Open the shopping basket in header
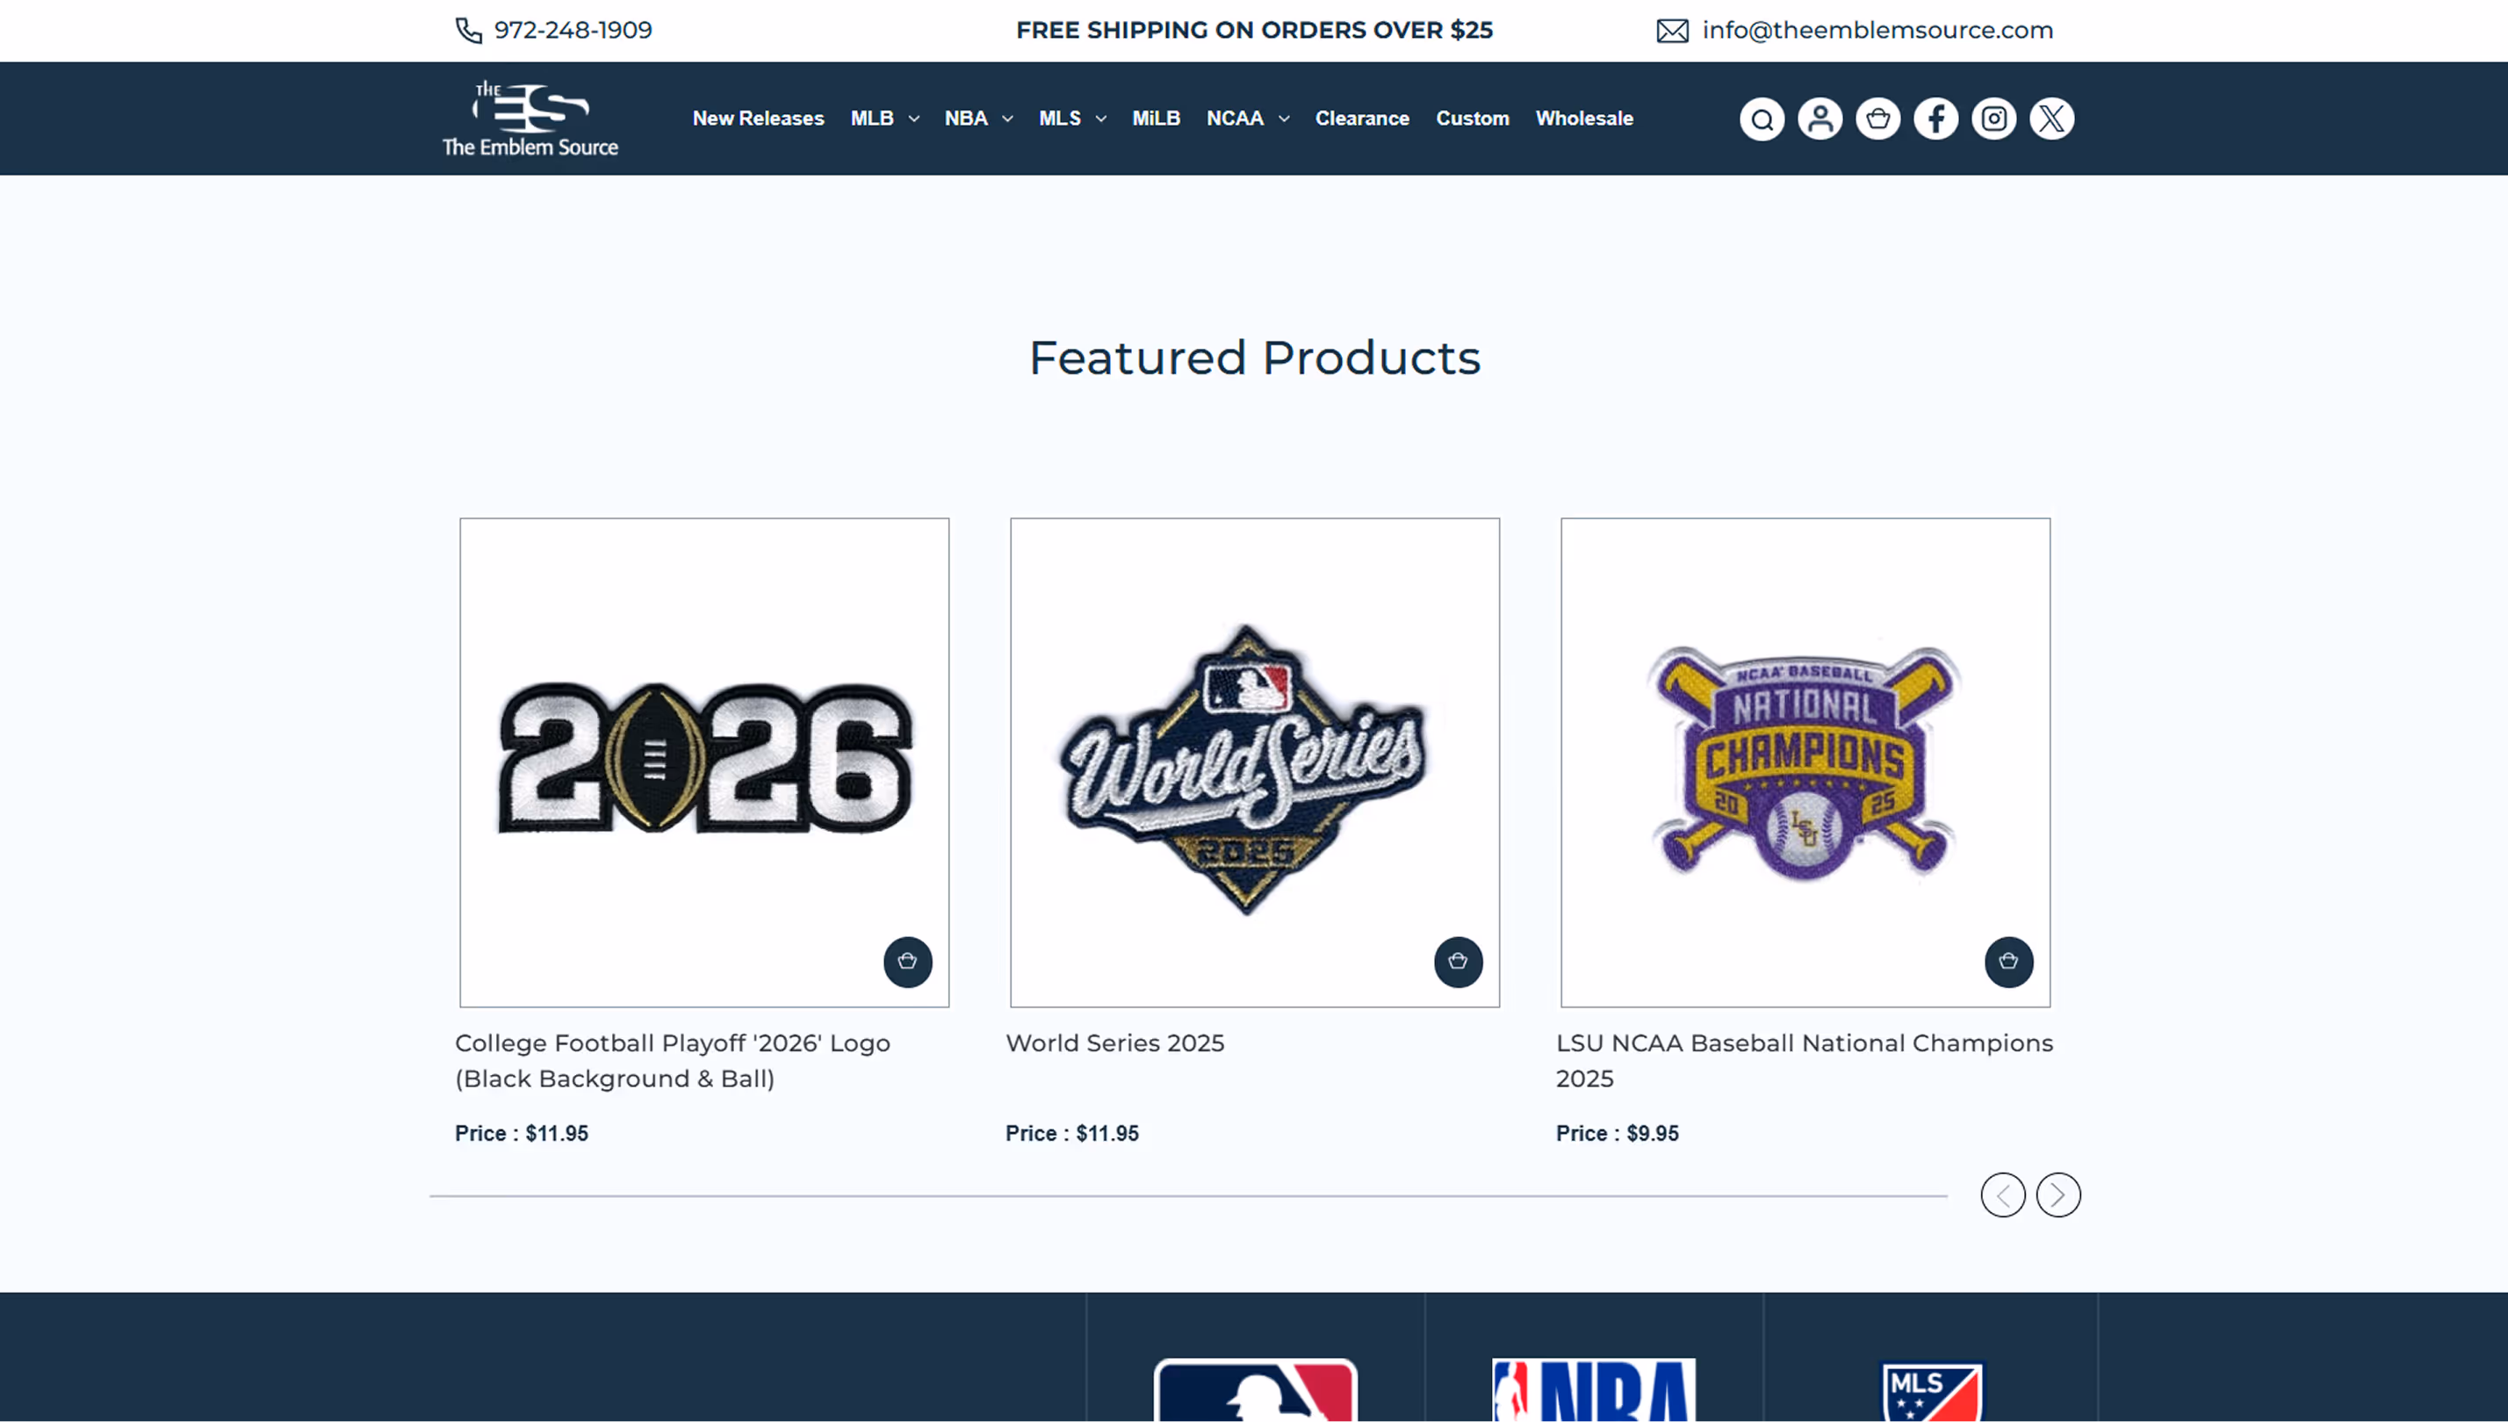Screen dimensions: 2508x1422 pos(1877,119)
